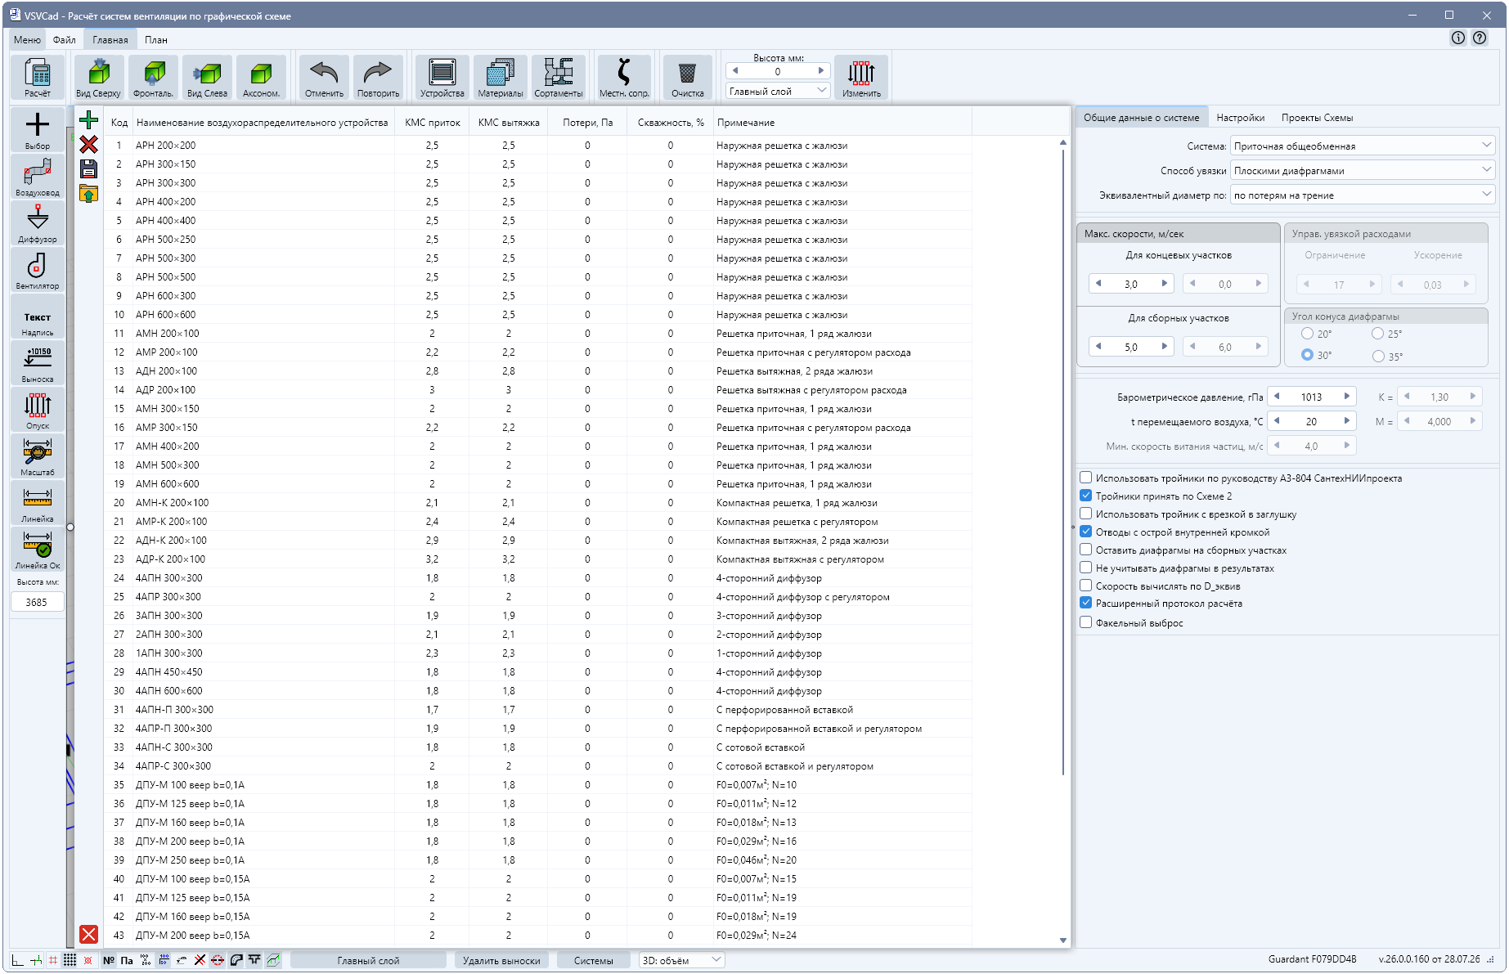This screenshot has width=1509, height=974.
Task: Open the Устройства devices catalog
Action: pyautogui.click(x=442, y=78)
